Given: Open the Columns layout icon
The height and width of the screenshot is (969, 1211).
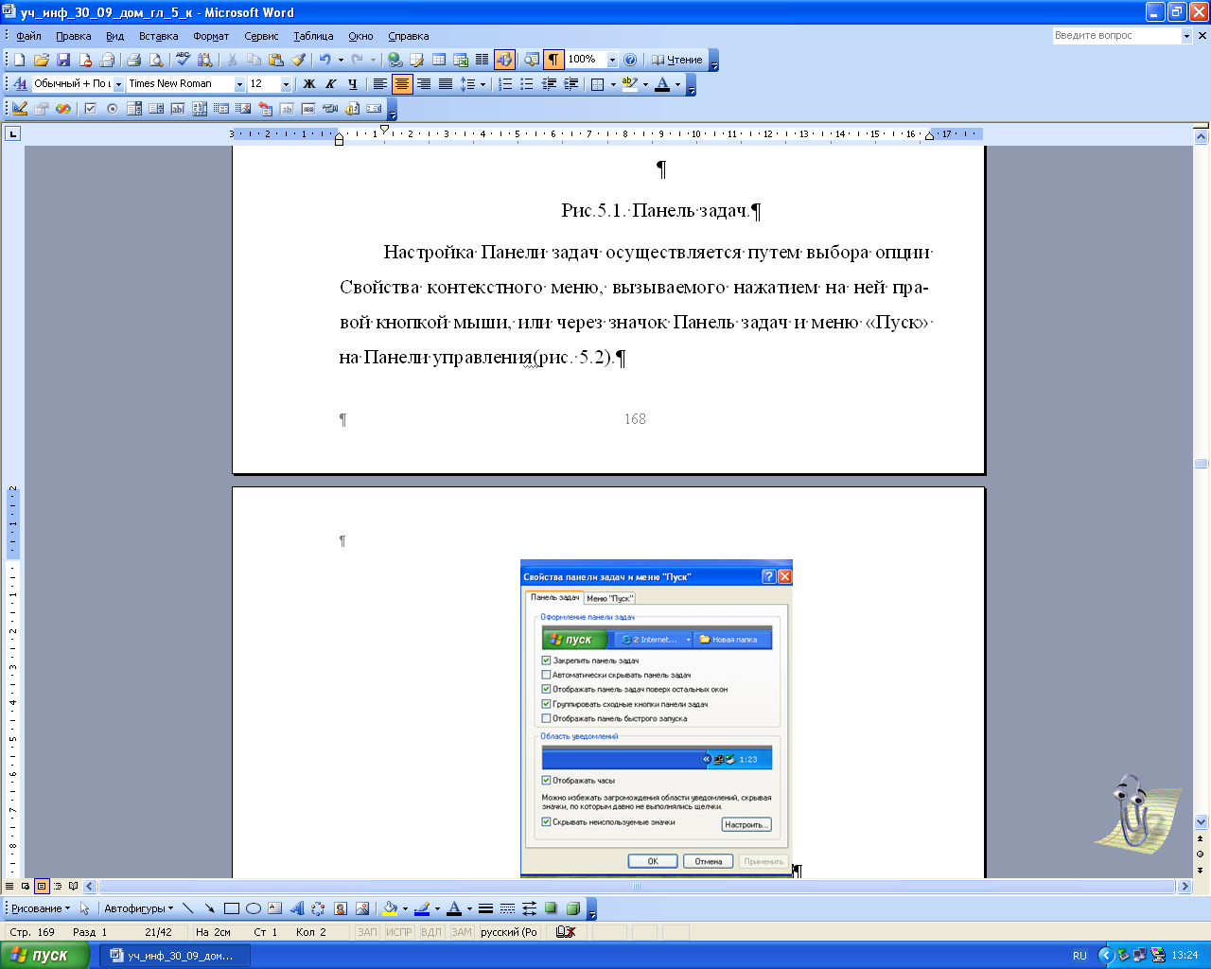Looking at the screenshot, I should (482, 60).
